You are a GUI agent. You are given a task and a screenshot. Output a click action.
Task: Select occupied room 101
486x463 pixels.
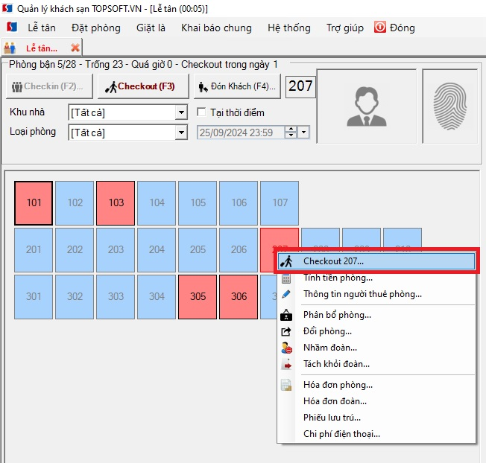(x=34, y=203)
